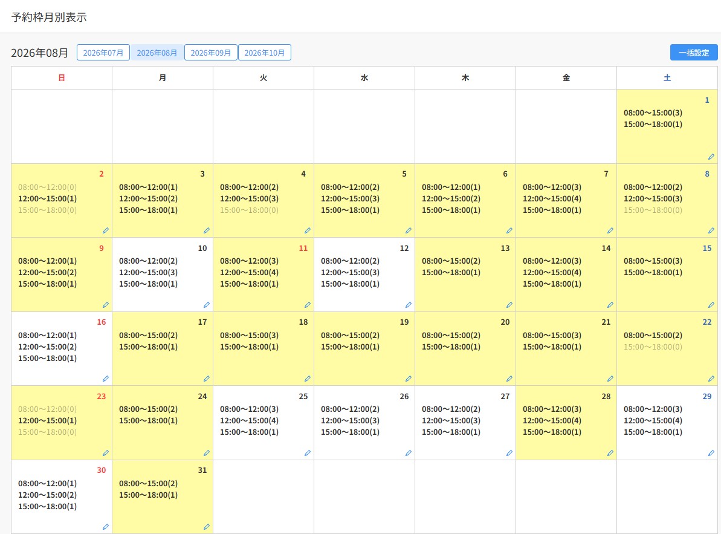Select the current 2026年08月 tab
Image resolution: width=721 pixels, height=534 pixels.
tap(157, 53)
